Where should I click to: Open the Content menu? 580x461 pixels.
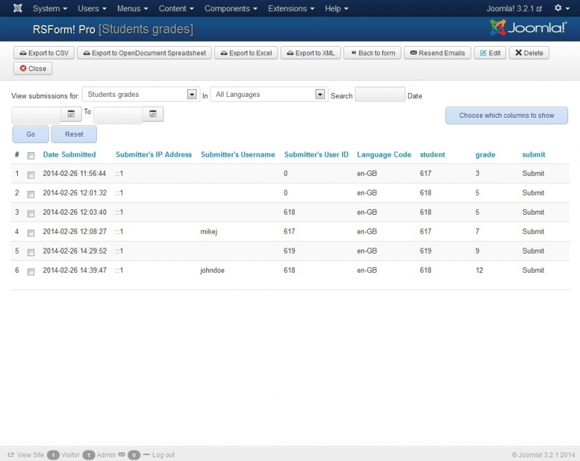point(176,8)
